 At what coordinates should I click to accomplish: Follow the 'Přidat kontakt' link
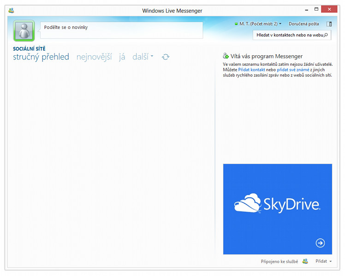(251, 70)
